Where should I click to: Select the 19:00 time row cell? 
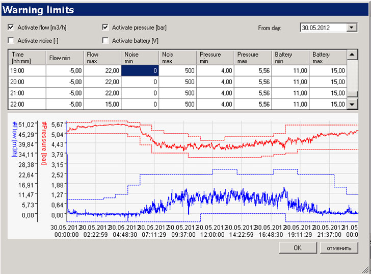(x=27, y=70)
